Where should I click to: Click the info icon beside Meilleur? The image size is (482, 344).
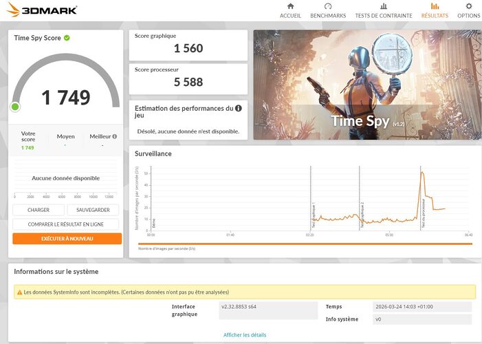[115, 136]
